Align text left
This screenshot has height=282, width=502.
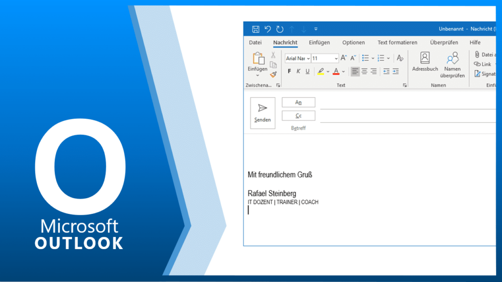[x=355, y=71]
